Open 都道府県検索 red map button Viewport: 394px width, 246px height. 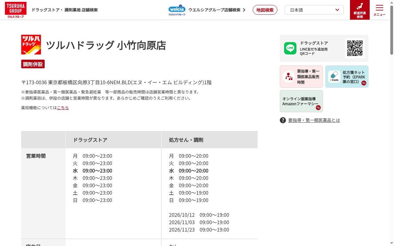[x=360, y=10]
